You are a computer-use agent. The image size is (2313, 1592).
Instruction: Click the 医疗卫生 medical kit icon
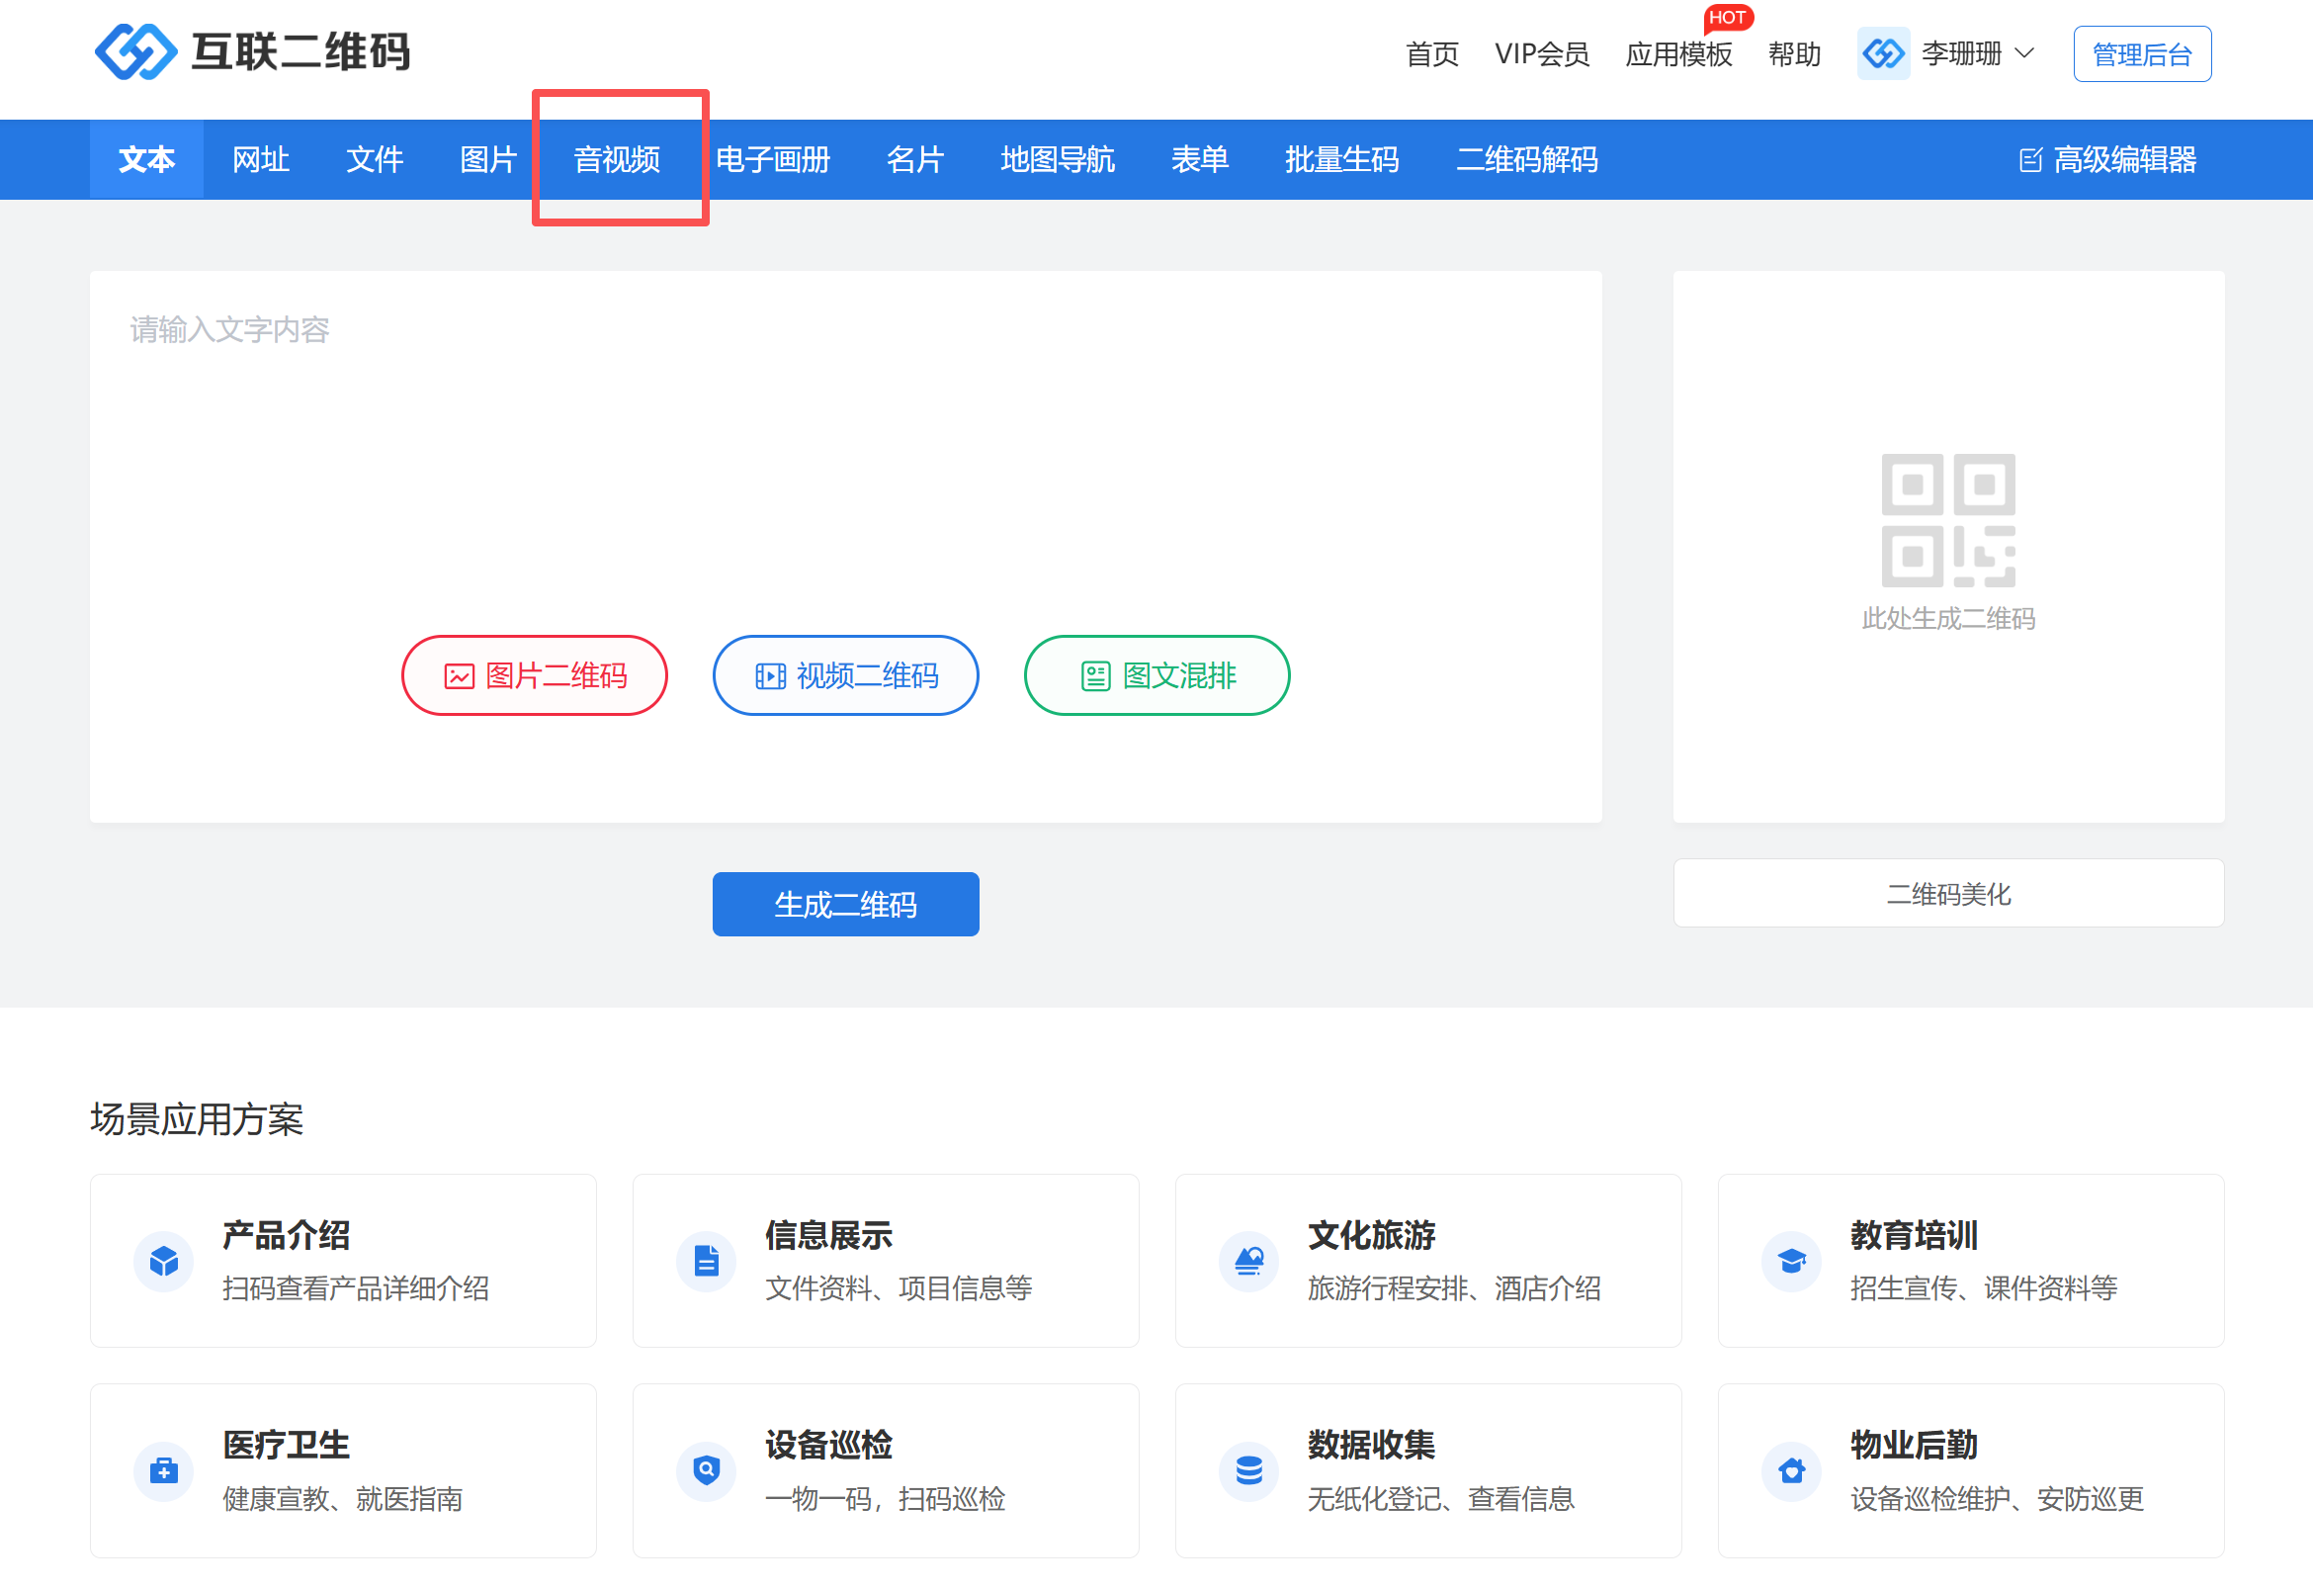[x=163, y=1470]
